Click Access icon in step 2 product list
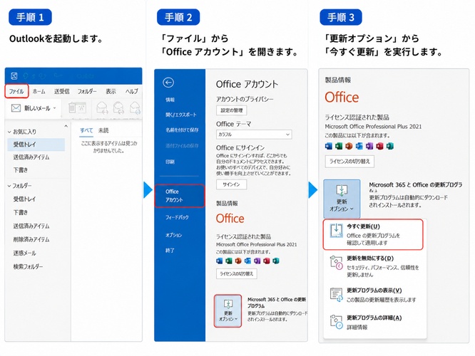475x356 pixels. pyautogui.click(x=266, y=261)
